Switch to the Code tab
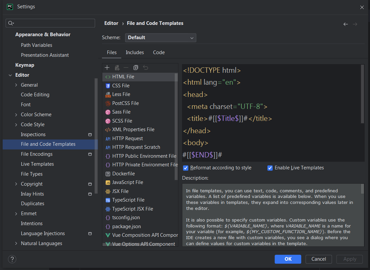 click(x=159, y=52)
